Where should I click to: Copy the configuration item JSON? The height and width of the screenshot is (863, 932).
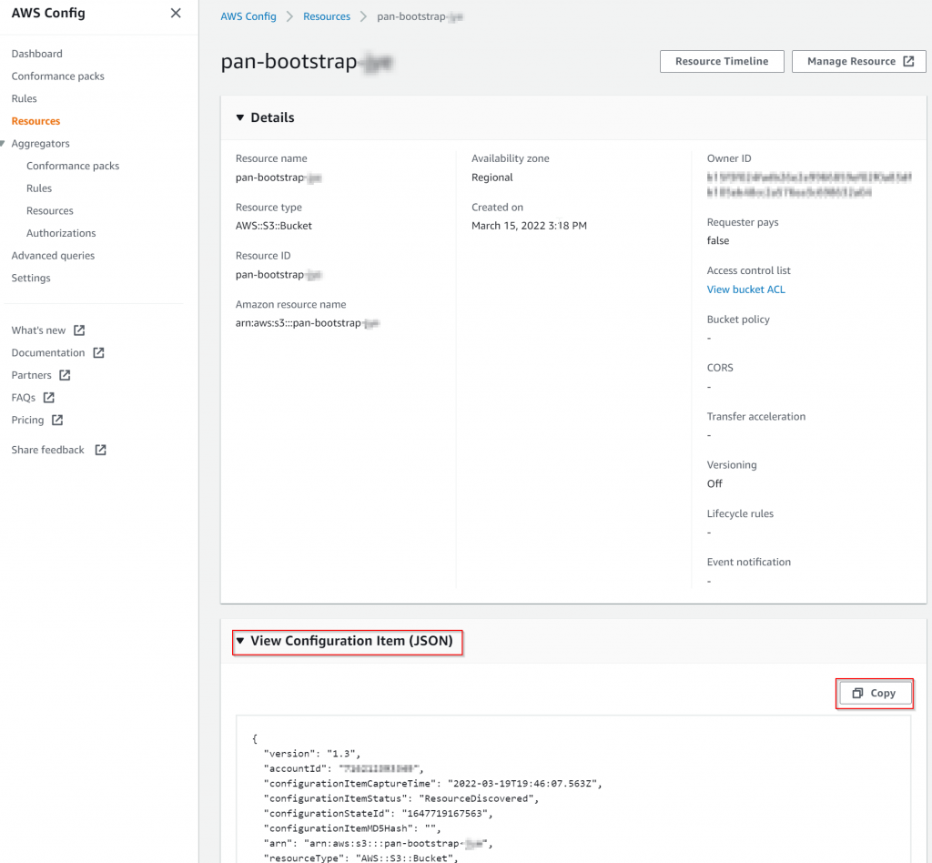pyautogui.click(x=875, y=693)
